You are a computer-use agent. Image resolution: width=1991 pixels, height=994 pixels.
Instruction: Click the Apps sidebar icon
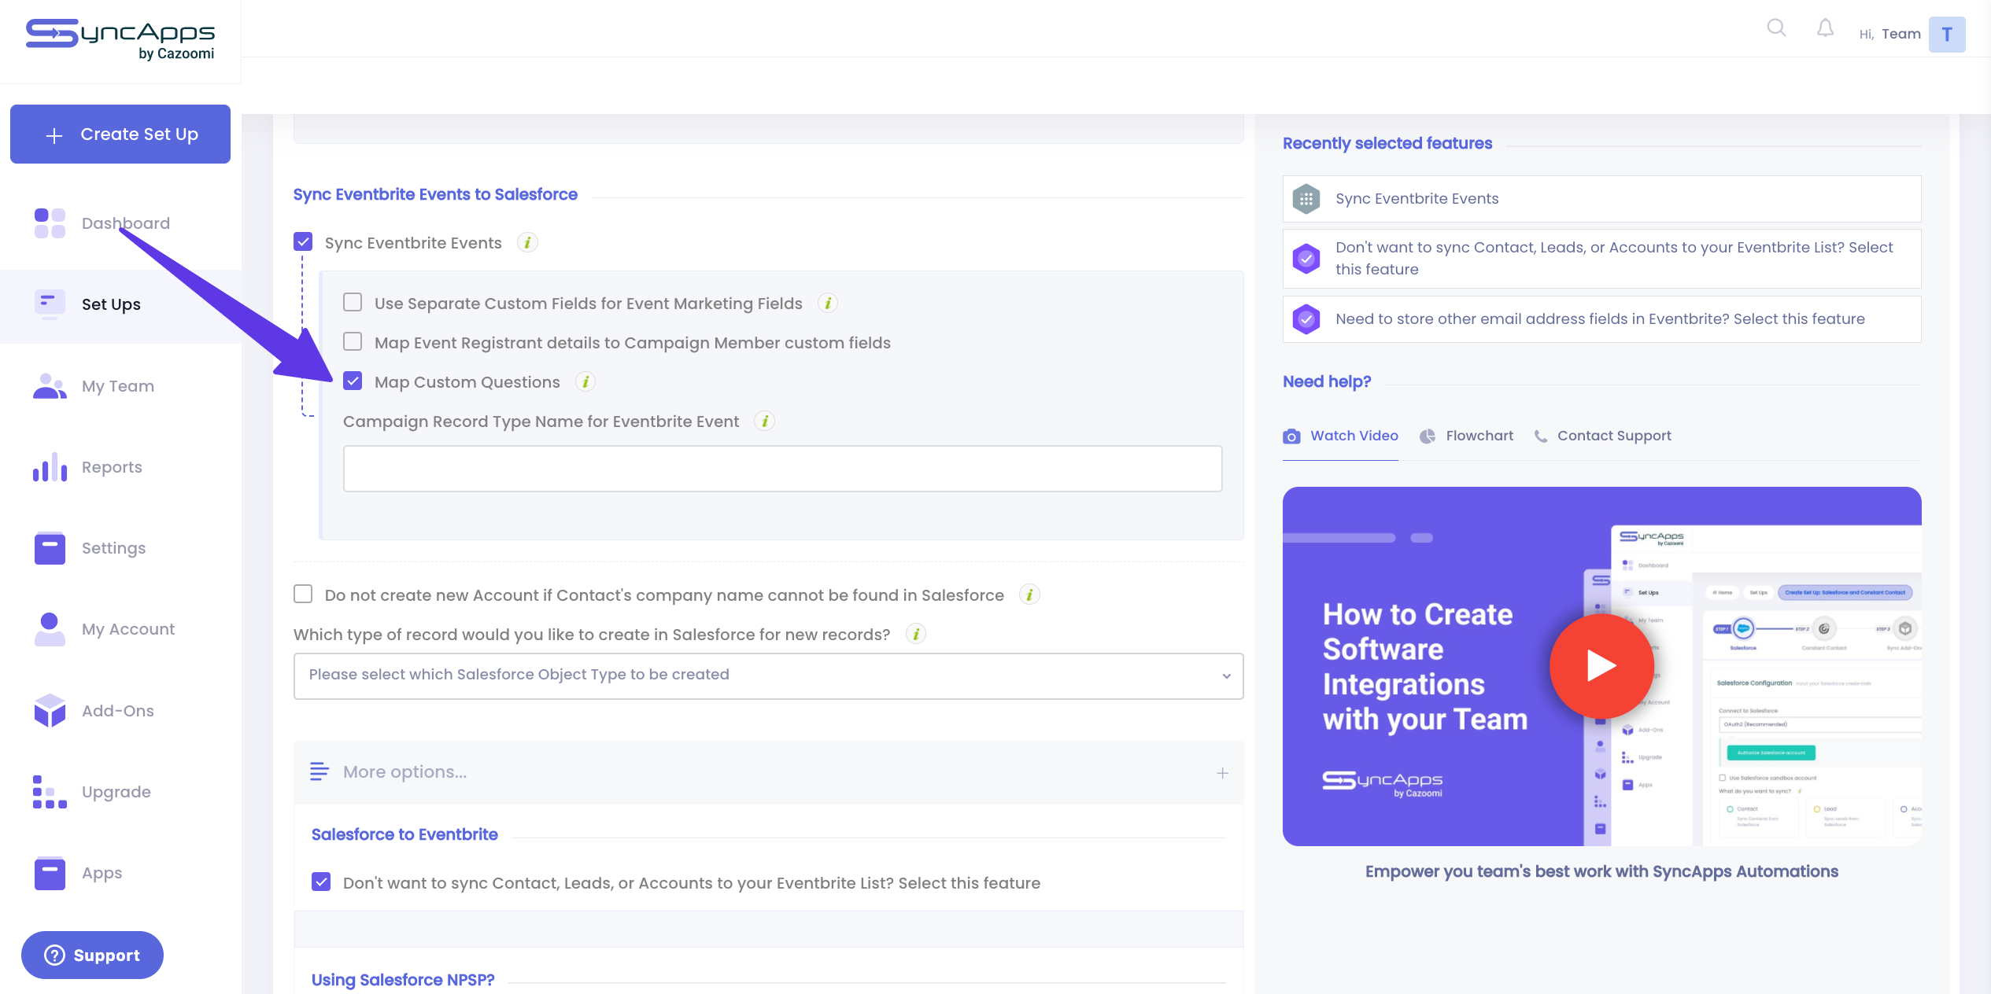[50, 873]
